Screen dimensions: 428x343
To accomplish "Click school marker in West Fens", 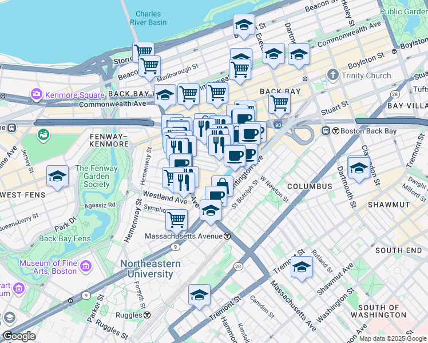I will click(x=57, y=177).
